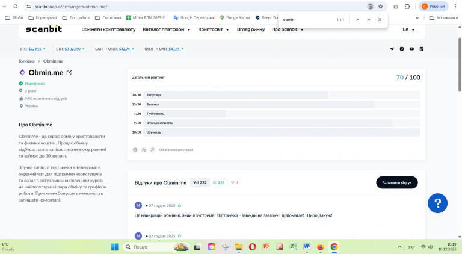Open the Chrome three-dot menu
Image resolution: width=462 pixels, height=254 pixels.
click(455, 7)
